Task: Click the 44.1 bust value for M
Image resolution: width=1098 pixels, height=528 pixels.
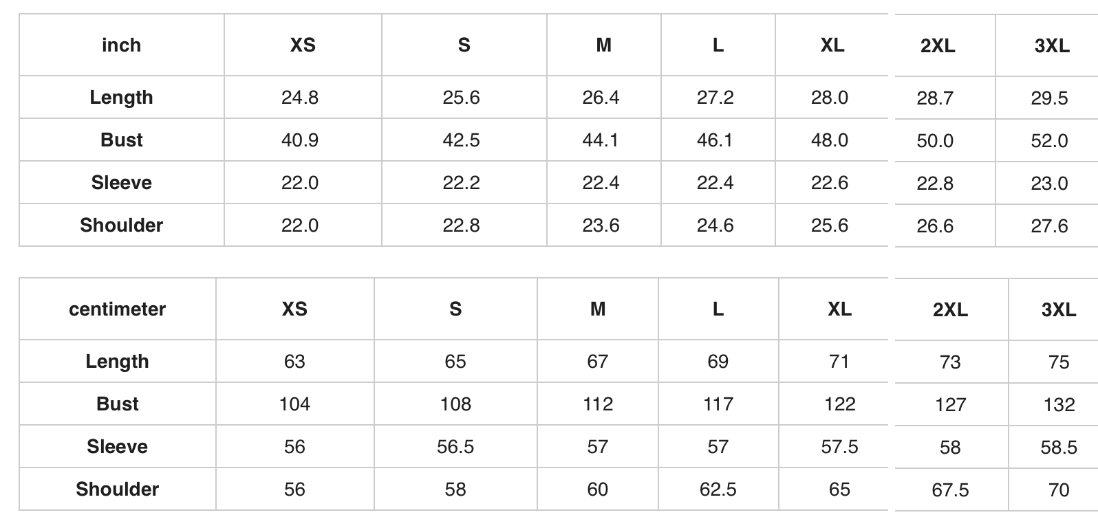Action: 601,140
